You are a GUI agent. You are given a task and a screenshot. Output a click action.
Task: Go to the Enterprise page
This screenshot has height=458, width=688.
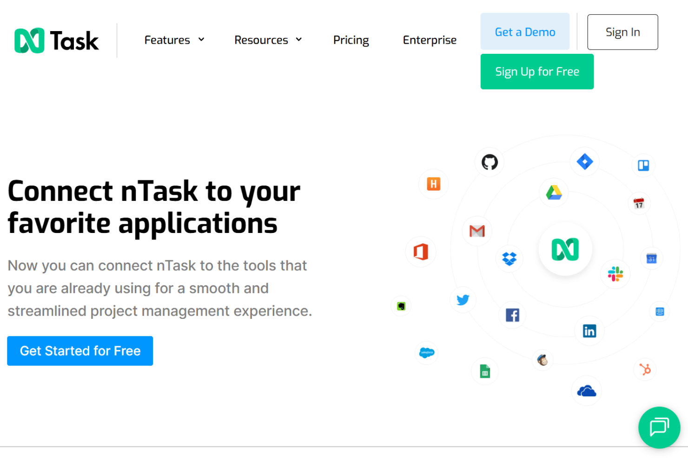coord(430,40)
